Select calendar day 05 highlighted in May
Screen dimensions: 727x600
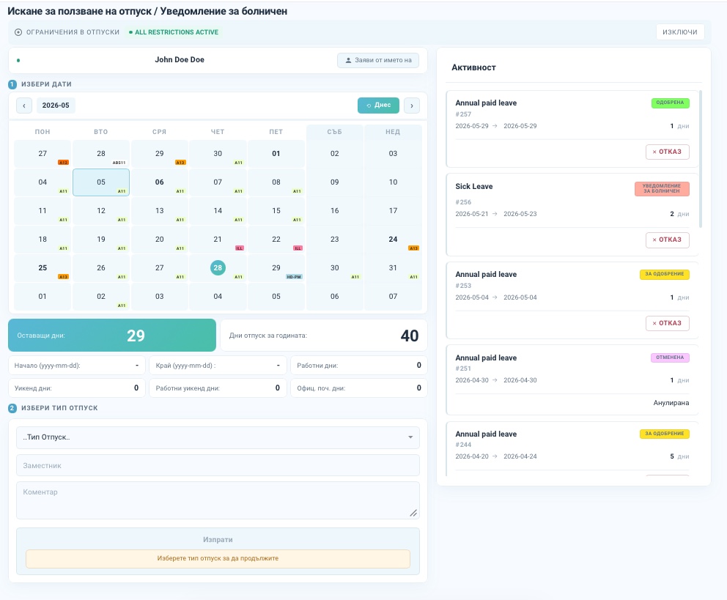point(101,182)
